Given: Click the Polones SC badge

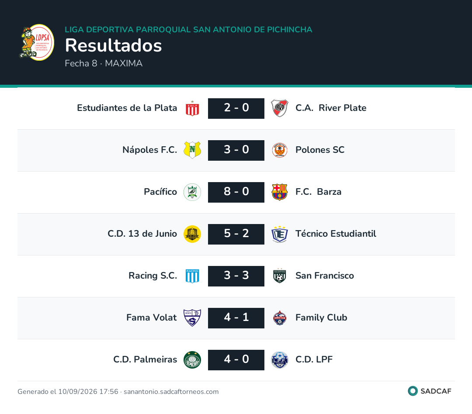Looking at the screenshot, I should (x=280, y=150).
